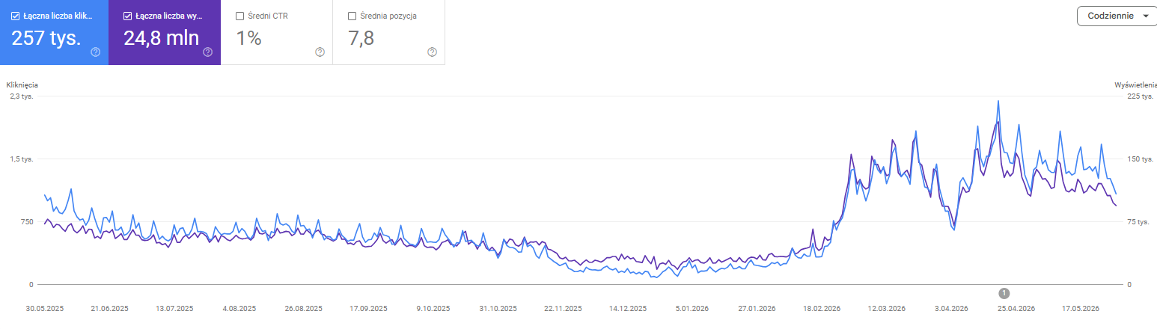
Task: Click the 25.04.2026 date label
Action: [1016, 308]
